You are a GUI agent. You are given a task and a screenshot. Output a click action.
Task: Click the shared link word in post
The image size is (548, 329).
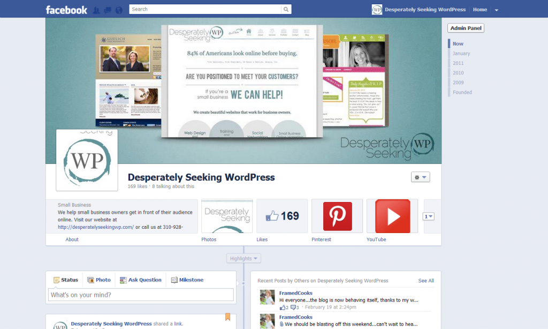tap(178, 324)
